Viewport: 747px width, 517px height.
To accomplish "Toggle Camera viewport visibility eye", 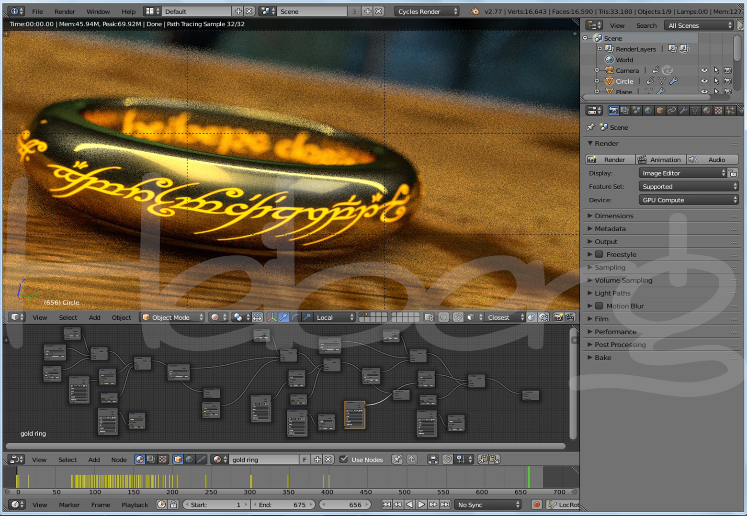I will pos(704,70).
